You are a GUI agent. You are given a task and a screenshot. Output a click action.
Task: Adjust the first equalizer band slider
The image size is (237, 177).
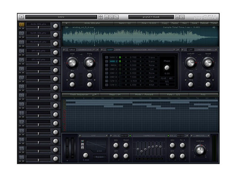(138, 149)
